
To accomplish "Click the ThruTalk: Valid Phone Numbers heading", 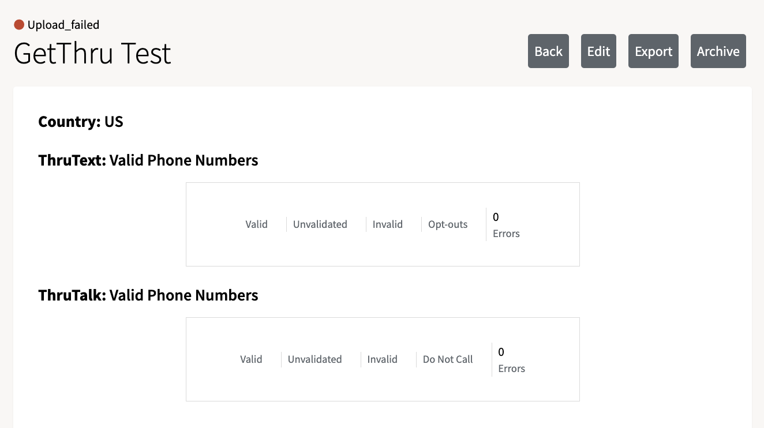I will coord(148,295).
